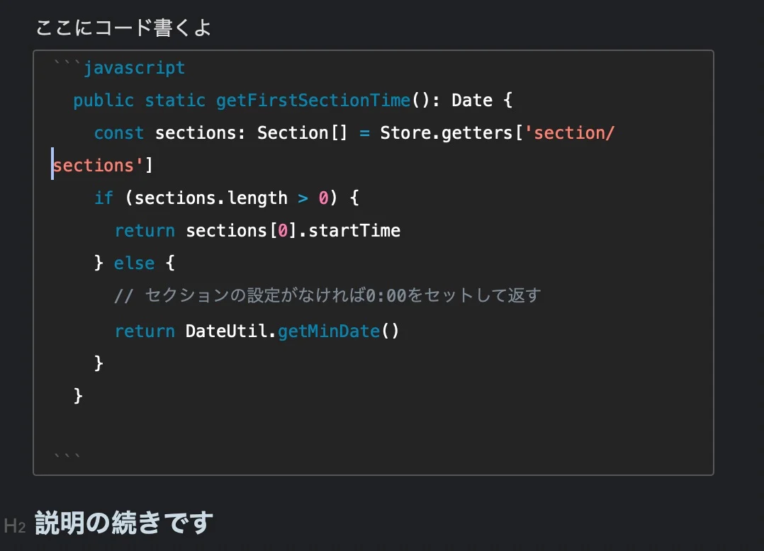Screen dimensions: 764x551
Task: Click 'DateUtil.' in return statement
Action: point(230,331)
